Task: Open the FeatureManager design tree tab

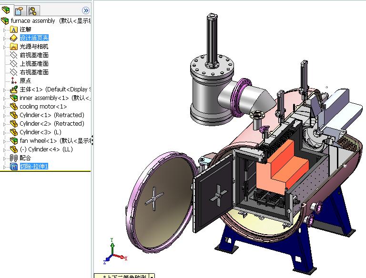Action: tap(6, 10)
